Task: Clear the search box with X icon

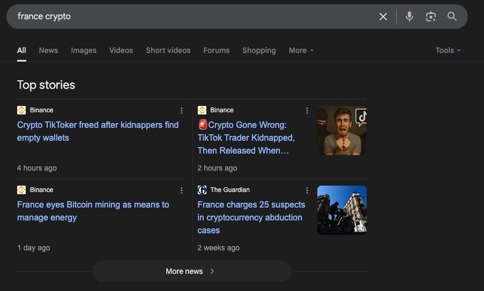Action: pyautogui.click(x=383, y=17)
